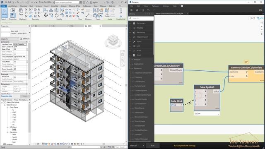Click the red Delete X icon

(x=74, y=16)
